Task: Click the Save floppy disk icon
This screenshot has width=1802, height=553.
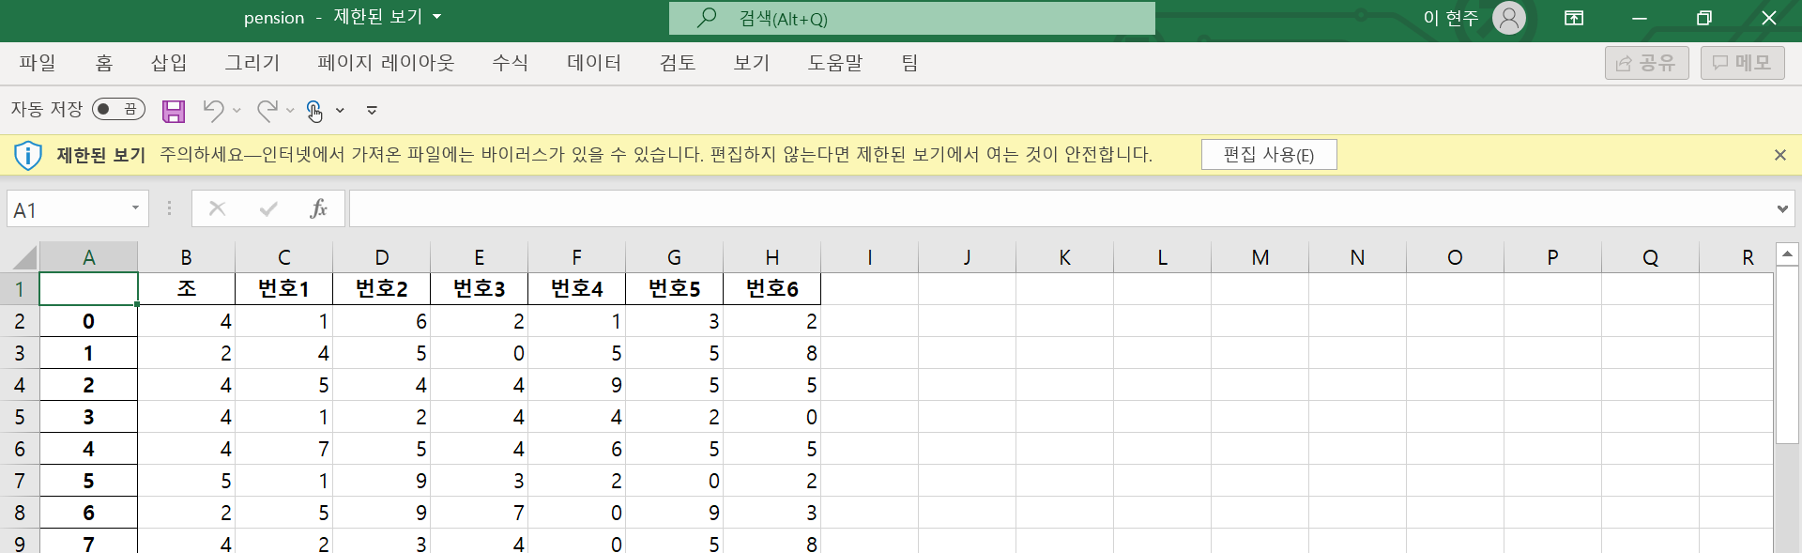Action: (174, 111)
